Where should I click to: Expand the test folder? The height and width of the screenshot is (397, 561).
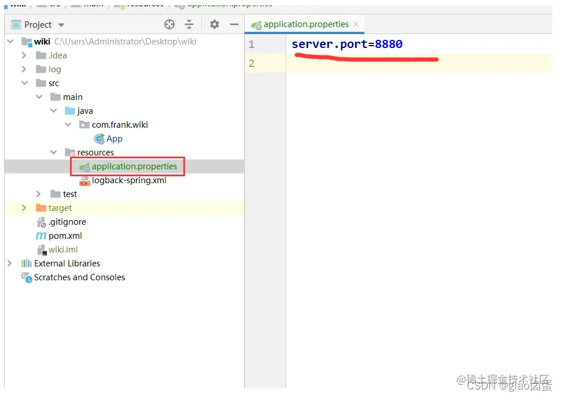39,194
